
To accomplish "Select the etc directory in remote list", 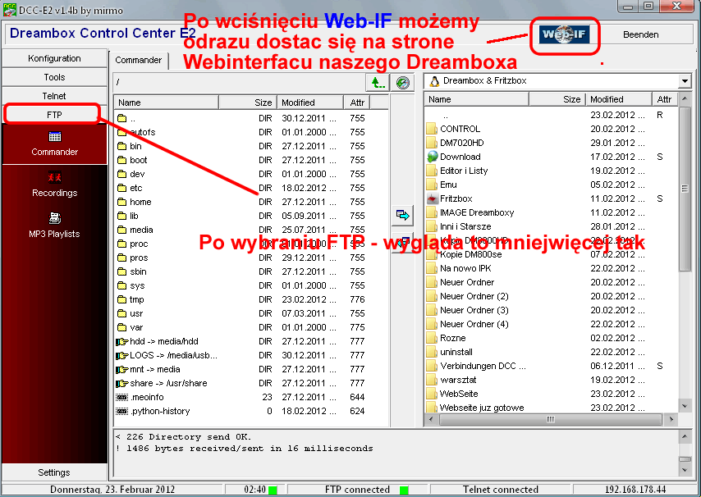I will 136,188.
